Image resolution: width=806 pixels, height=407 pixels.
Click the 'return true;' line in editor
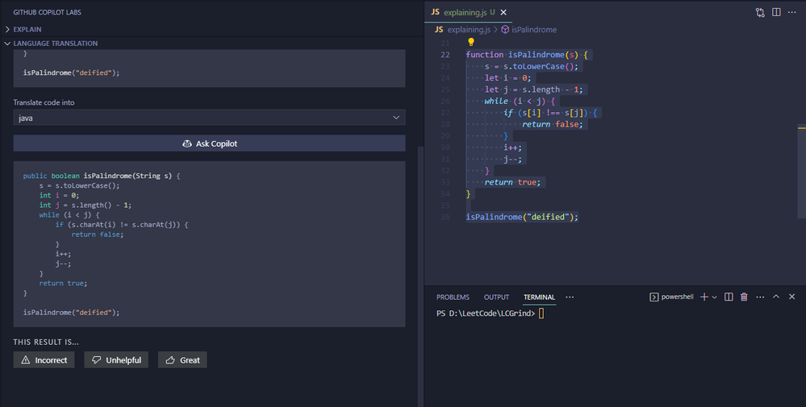coord(512,181)
